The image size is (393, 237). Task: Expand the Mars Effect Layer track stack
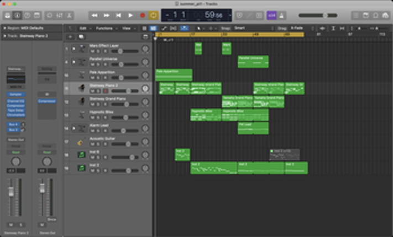[73, 49]
